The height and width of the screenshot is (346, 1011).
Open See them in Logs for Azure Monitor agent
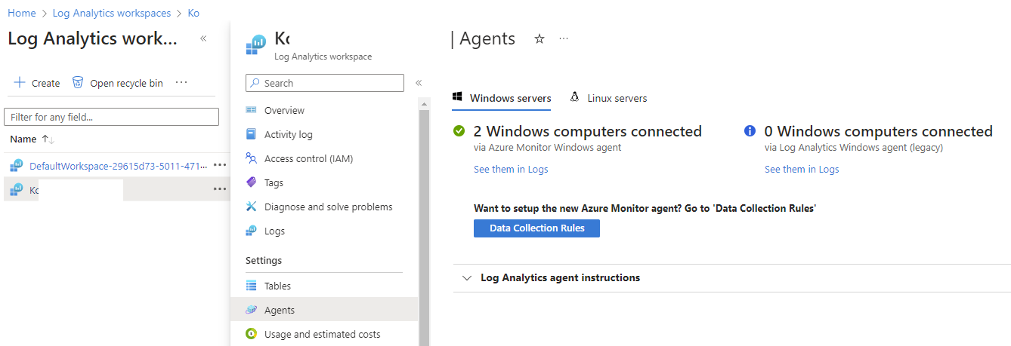[x=511, y=169]
